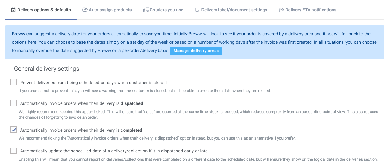Click the General delivery settings section heading

point(47,69)
